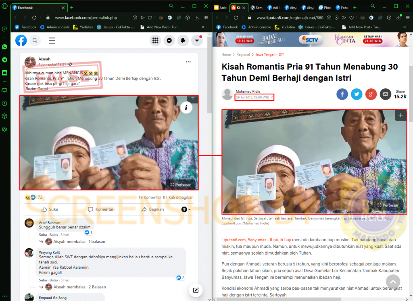Expand the article date dropdown
The image size is (413, 301).
(x=272, y=97)
